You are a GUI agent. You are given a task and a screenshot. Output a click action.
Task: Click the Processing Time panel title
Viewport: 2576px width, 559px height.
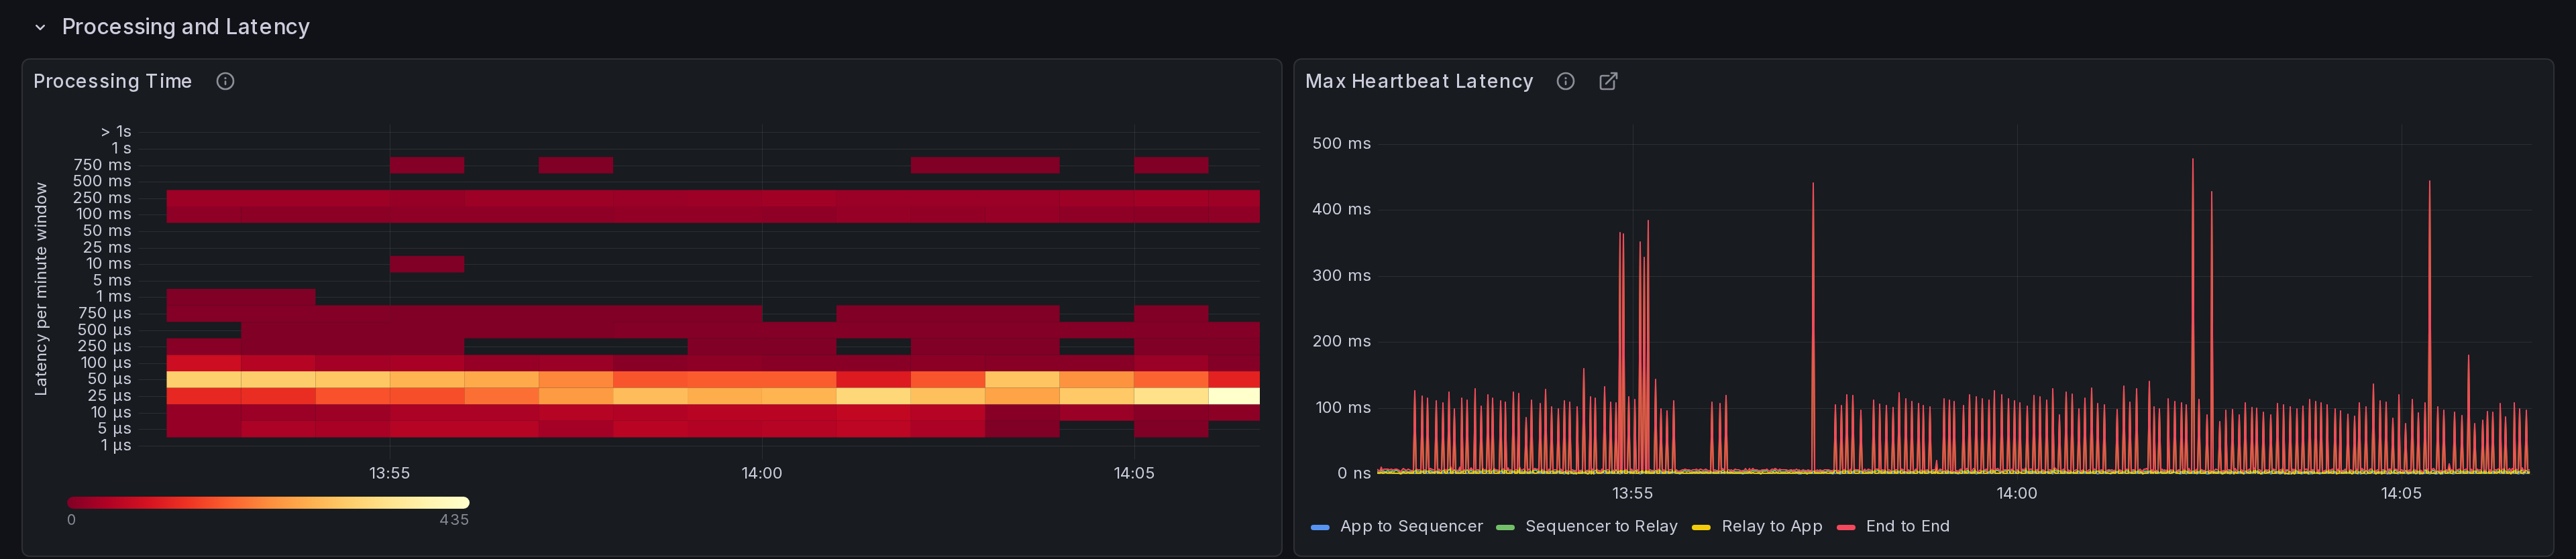112,81
